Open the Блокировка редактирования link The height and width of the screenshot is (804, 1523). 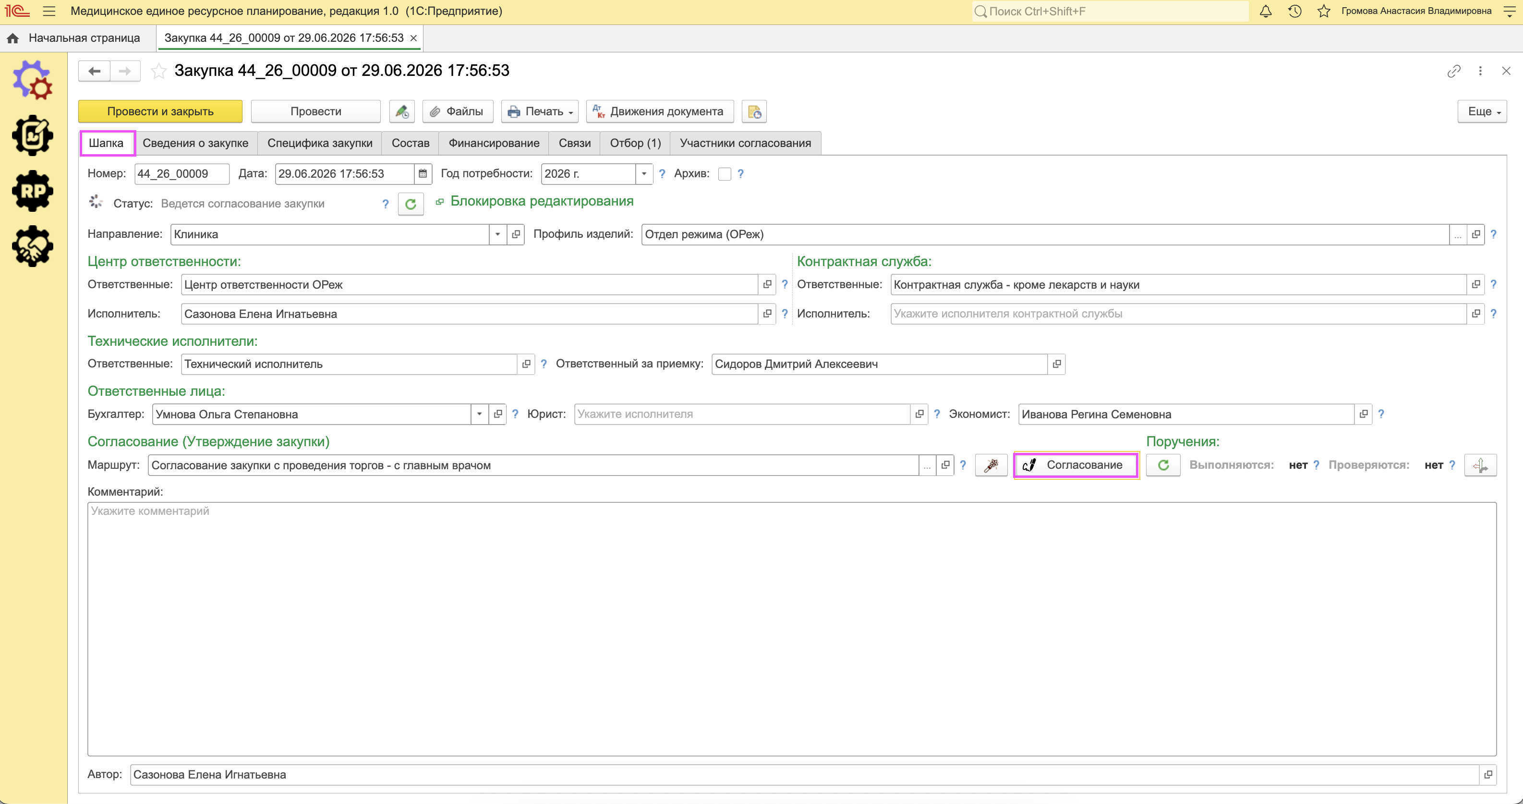point(542,202)
